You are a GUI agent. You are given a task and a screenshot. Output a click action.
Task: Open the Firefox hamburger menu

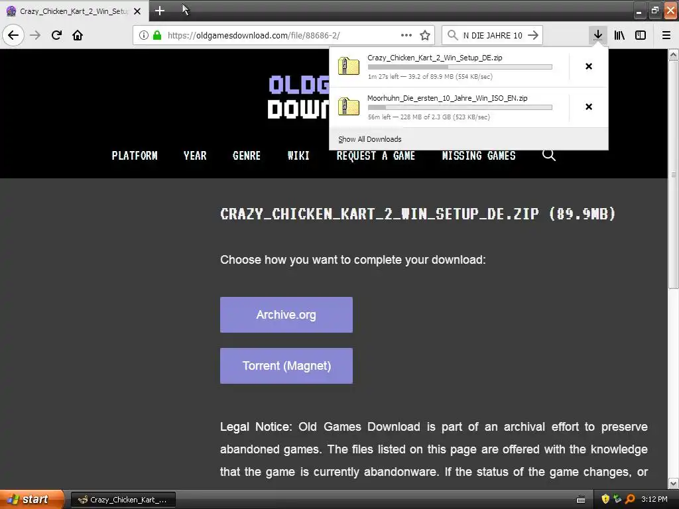666,35
